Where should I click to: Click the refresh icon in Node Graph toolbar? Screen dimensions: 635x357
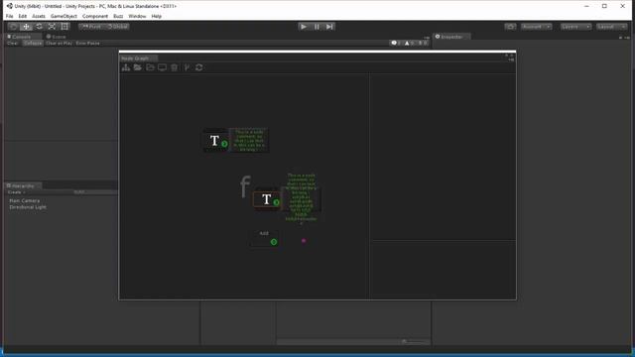pyautogui.click(x=198, y=67)
